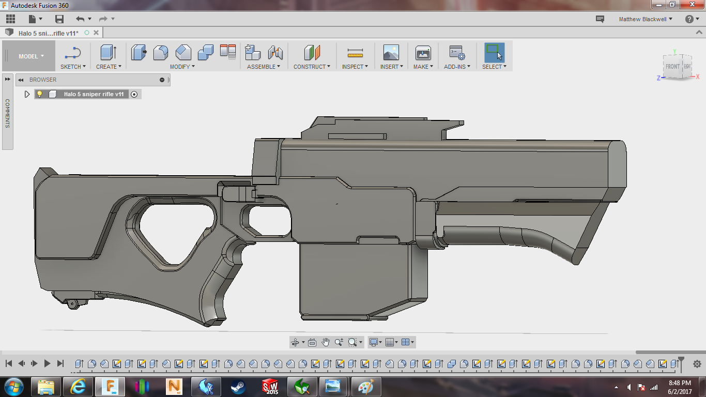Open the INSERT dropdown menu
Image resolution: width=706 pixels, height=397 pixels.
[392, 67]
